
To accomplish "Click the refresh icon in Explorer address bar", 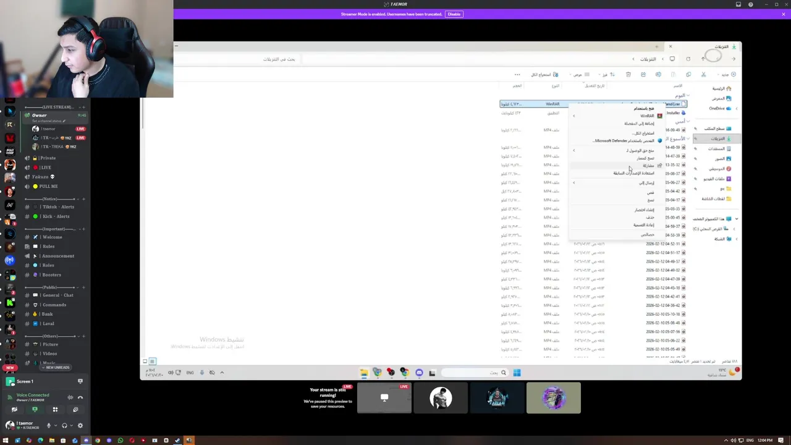I will [688, 59].
